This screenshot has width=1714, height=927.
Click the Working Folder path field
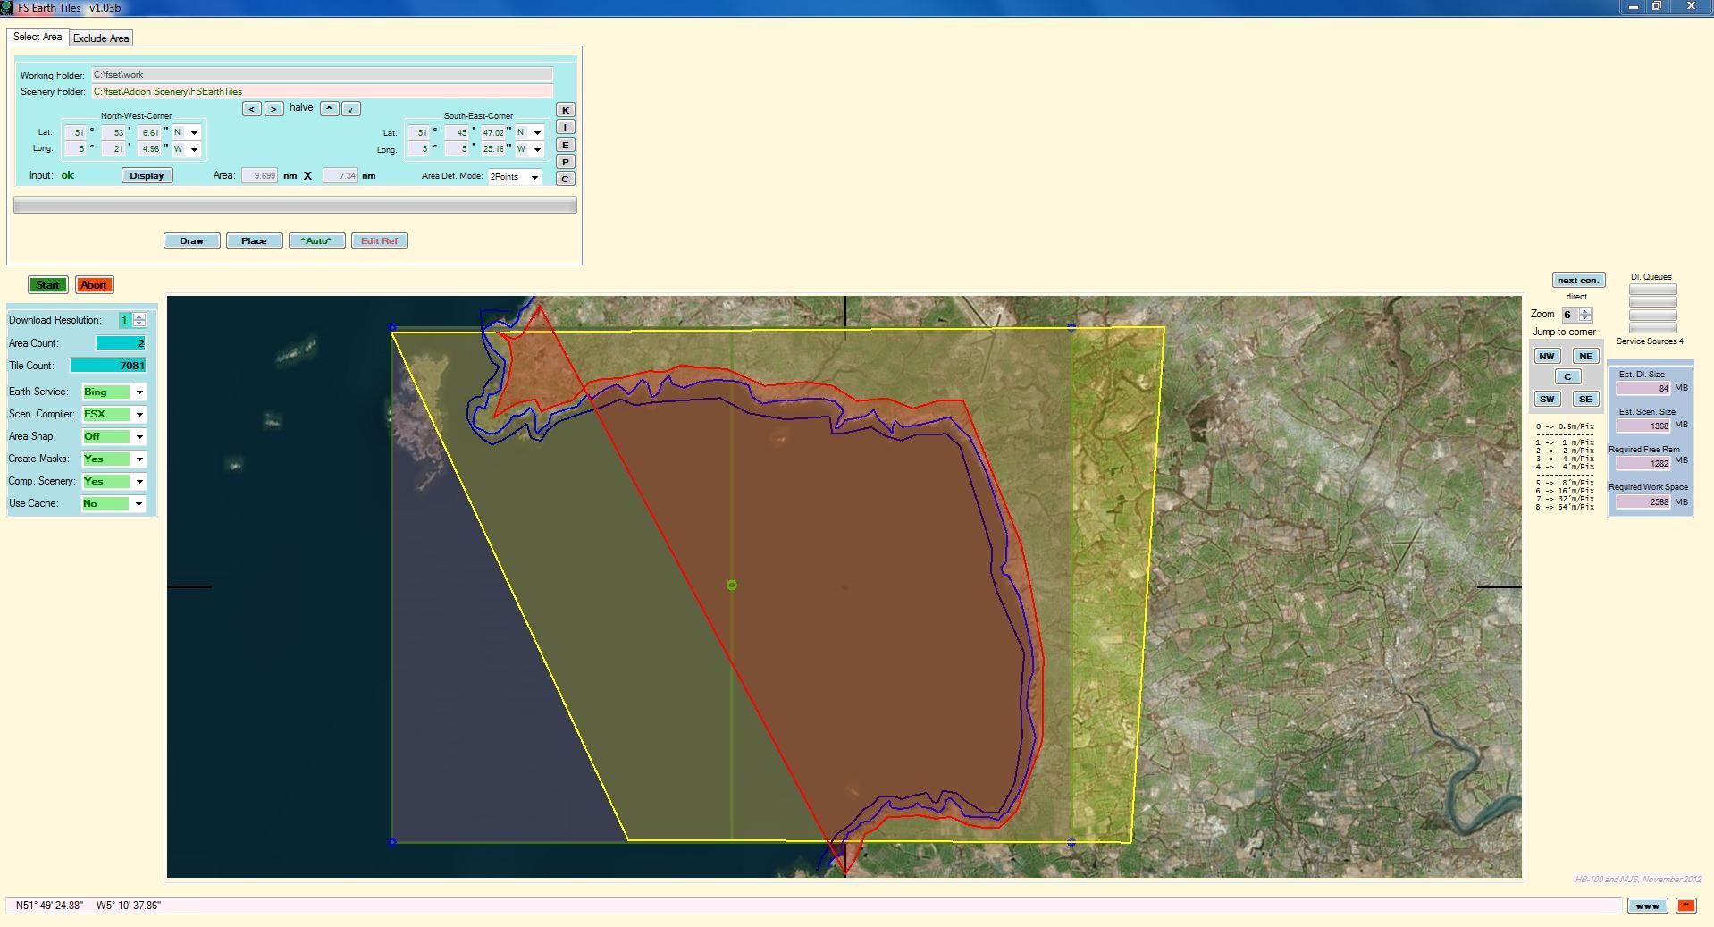[x=322, y=75]
